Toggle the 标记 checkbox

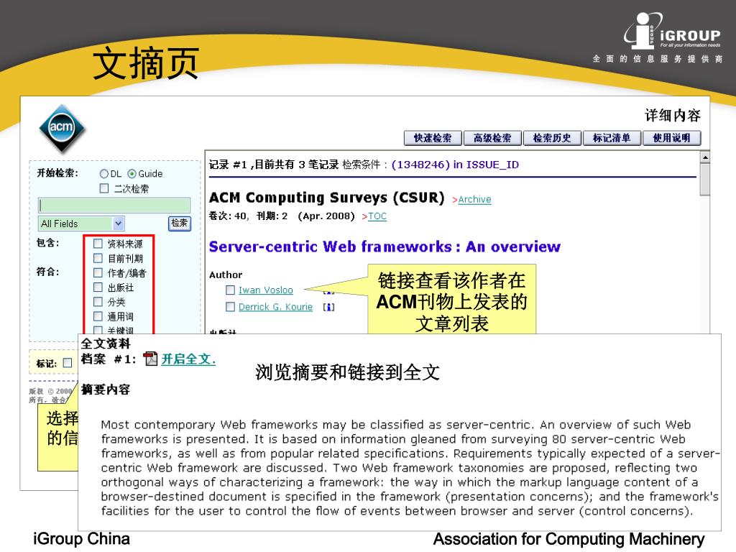point(68,363)
